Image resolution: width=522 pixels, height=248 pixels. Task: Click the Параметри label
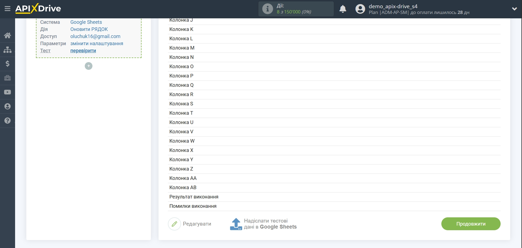click(x=53, y=44)
